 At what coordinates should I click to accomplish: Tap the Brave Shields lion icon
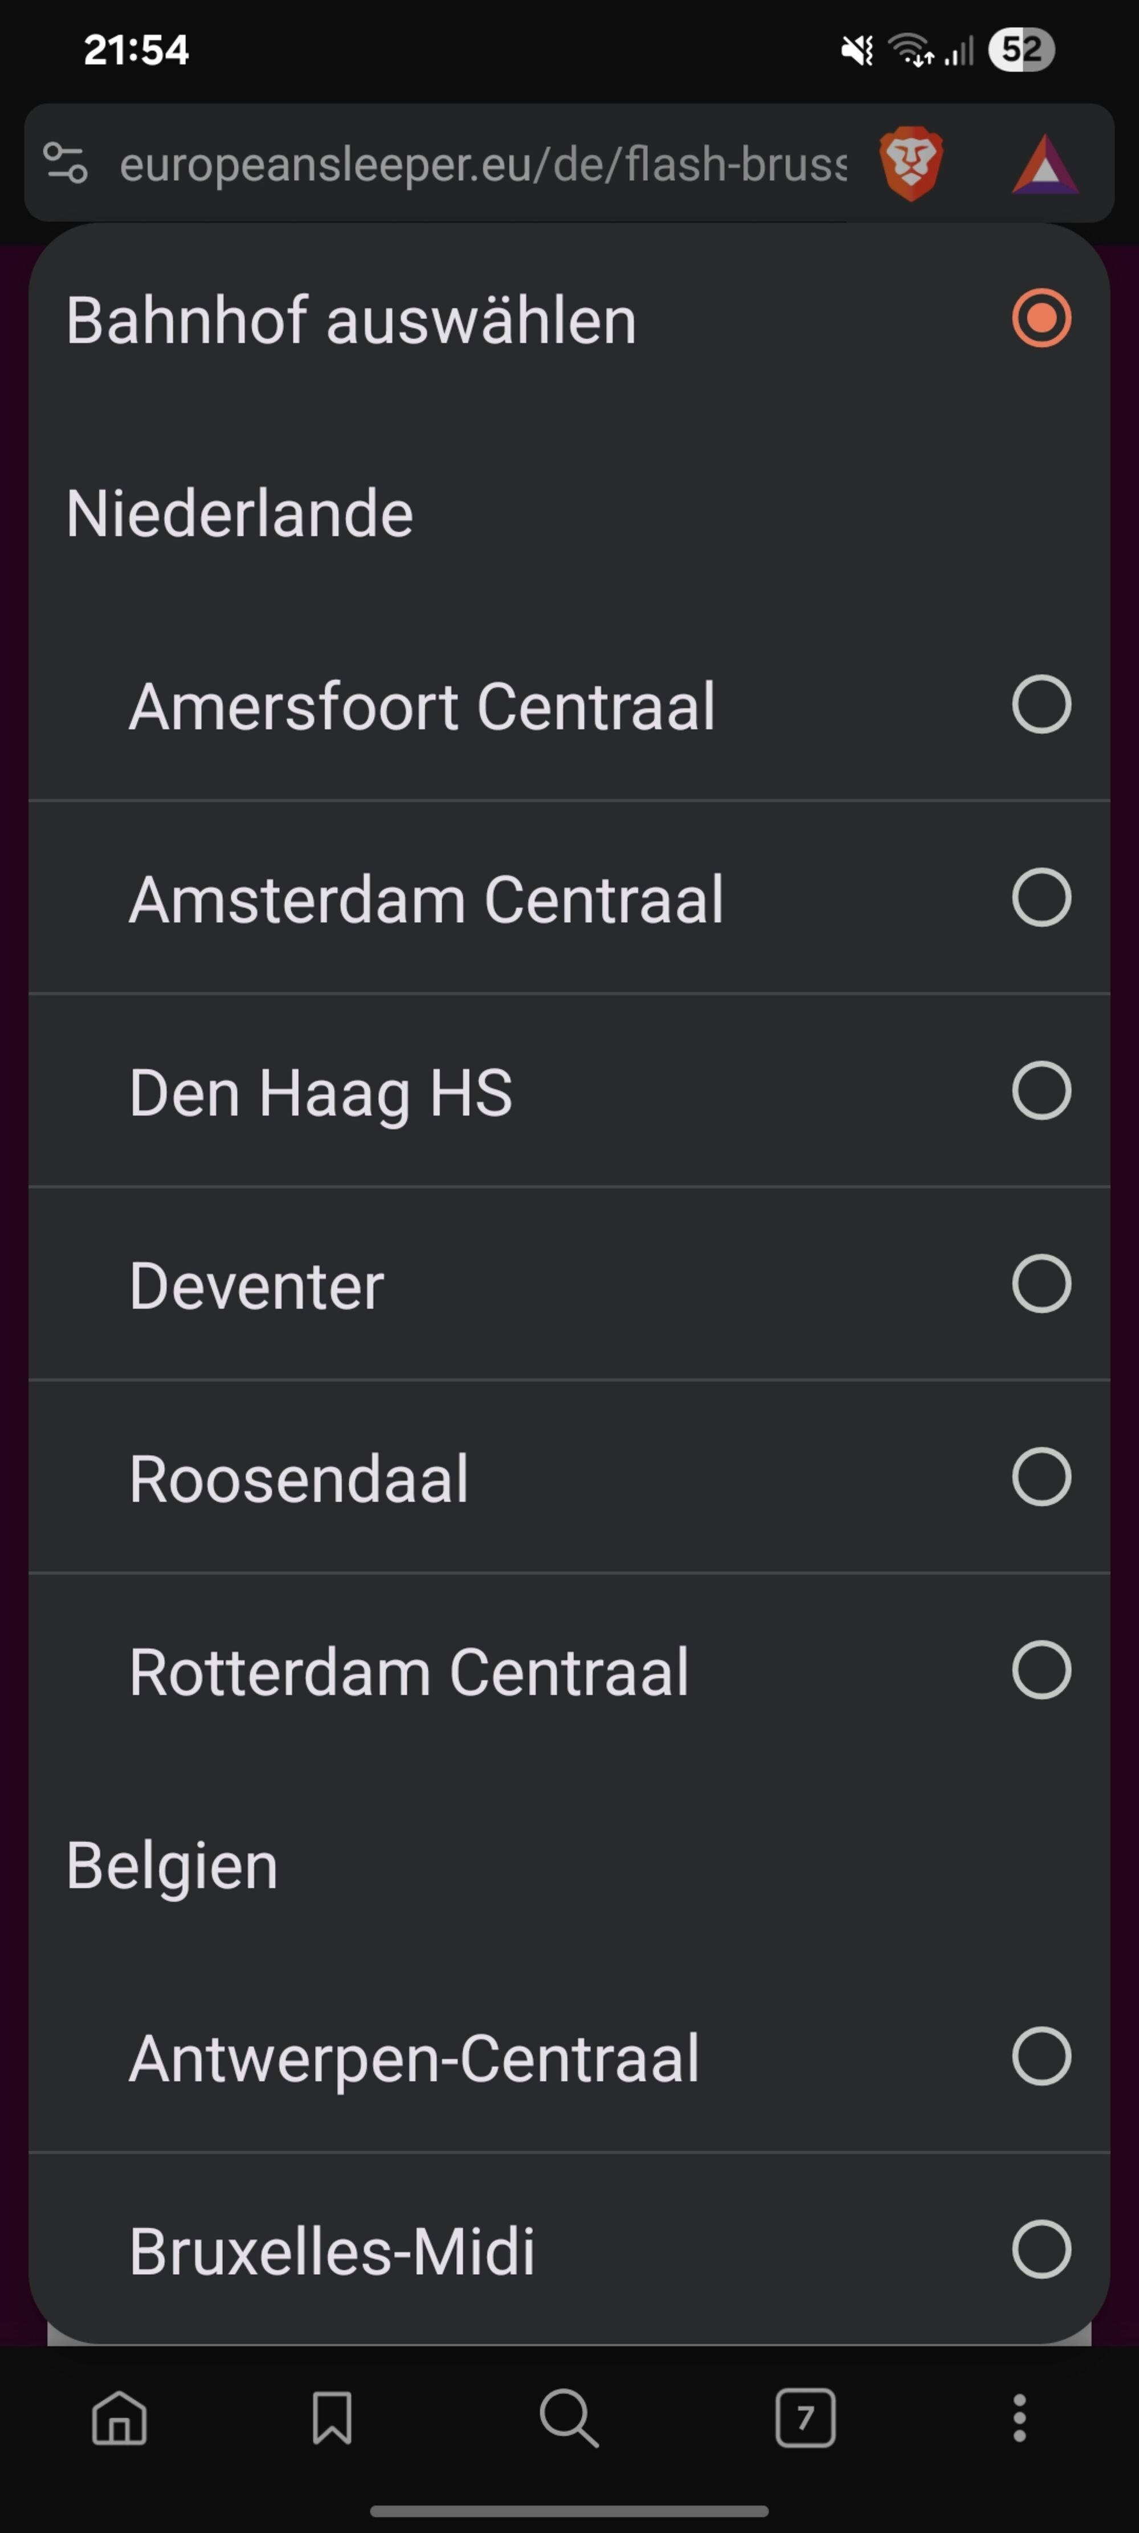point(911,163)
